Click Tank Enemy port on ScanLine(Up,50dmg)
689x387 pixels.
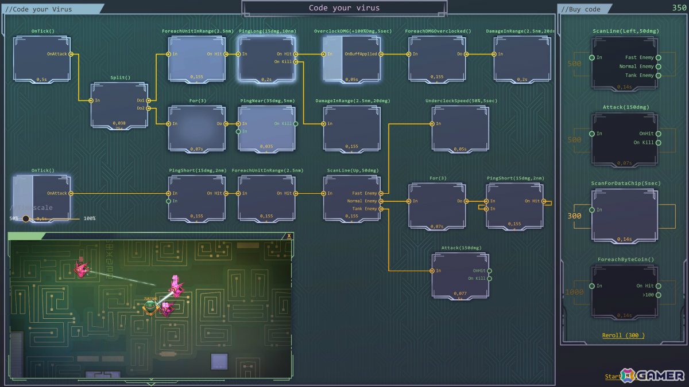click(x=381, y=209)
